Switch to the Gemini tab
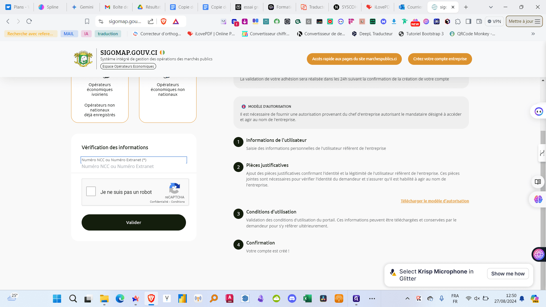Image resolution: width=546 pixels, height=307 pixels. [x=83, y=7]
